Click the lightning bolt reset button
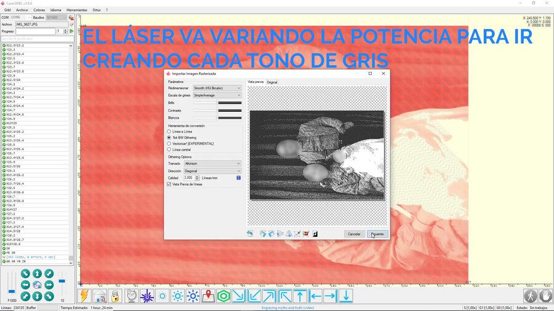The height and width of the screenshot is (311, 554). point(84,296)
